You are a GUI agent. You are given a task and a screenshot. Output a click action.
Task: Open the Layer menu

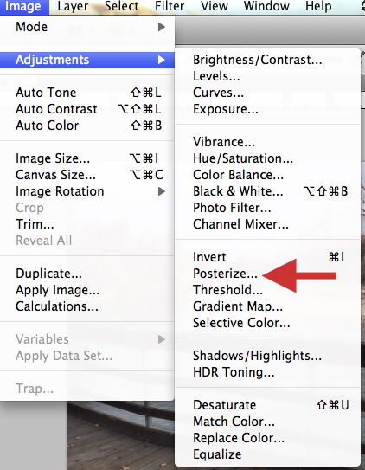(73, 6)
